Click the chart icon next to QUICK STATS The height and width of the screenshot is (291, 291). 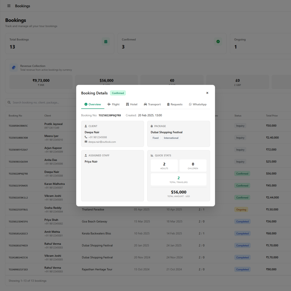click(152, 155)
